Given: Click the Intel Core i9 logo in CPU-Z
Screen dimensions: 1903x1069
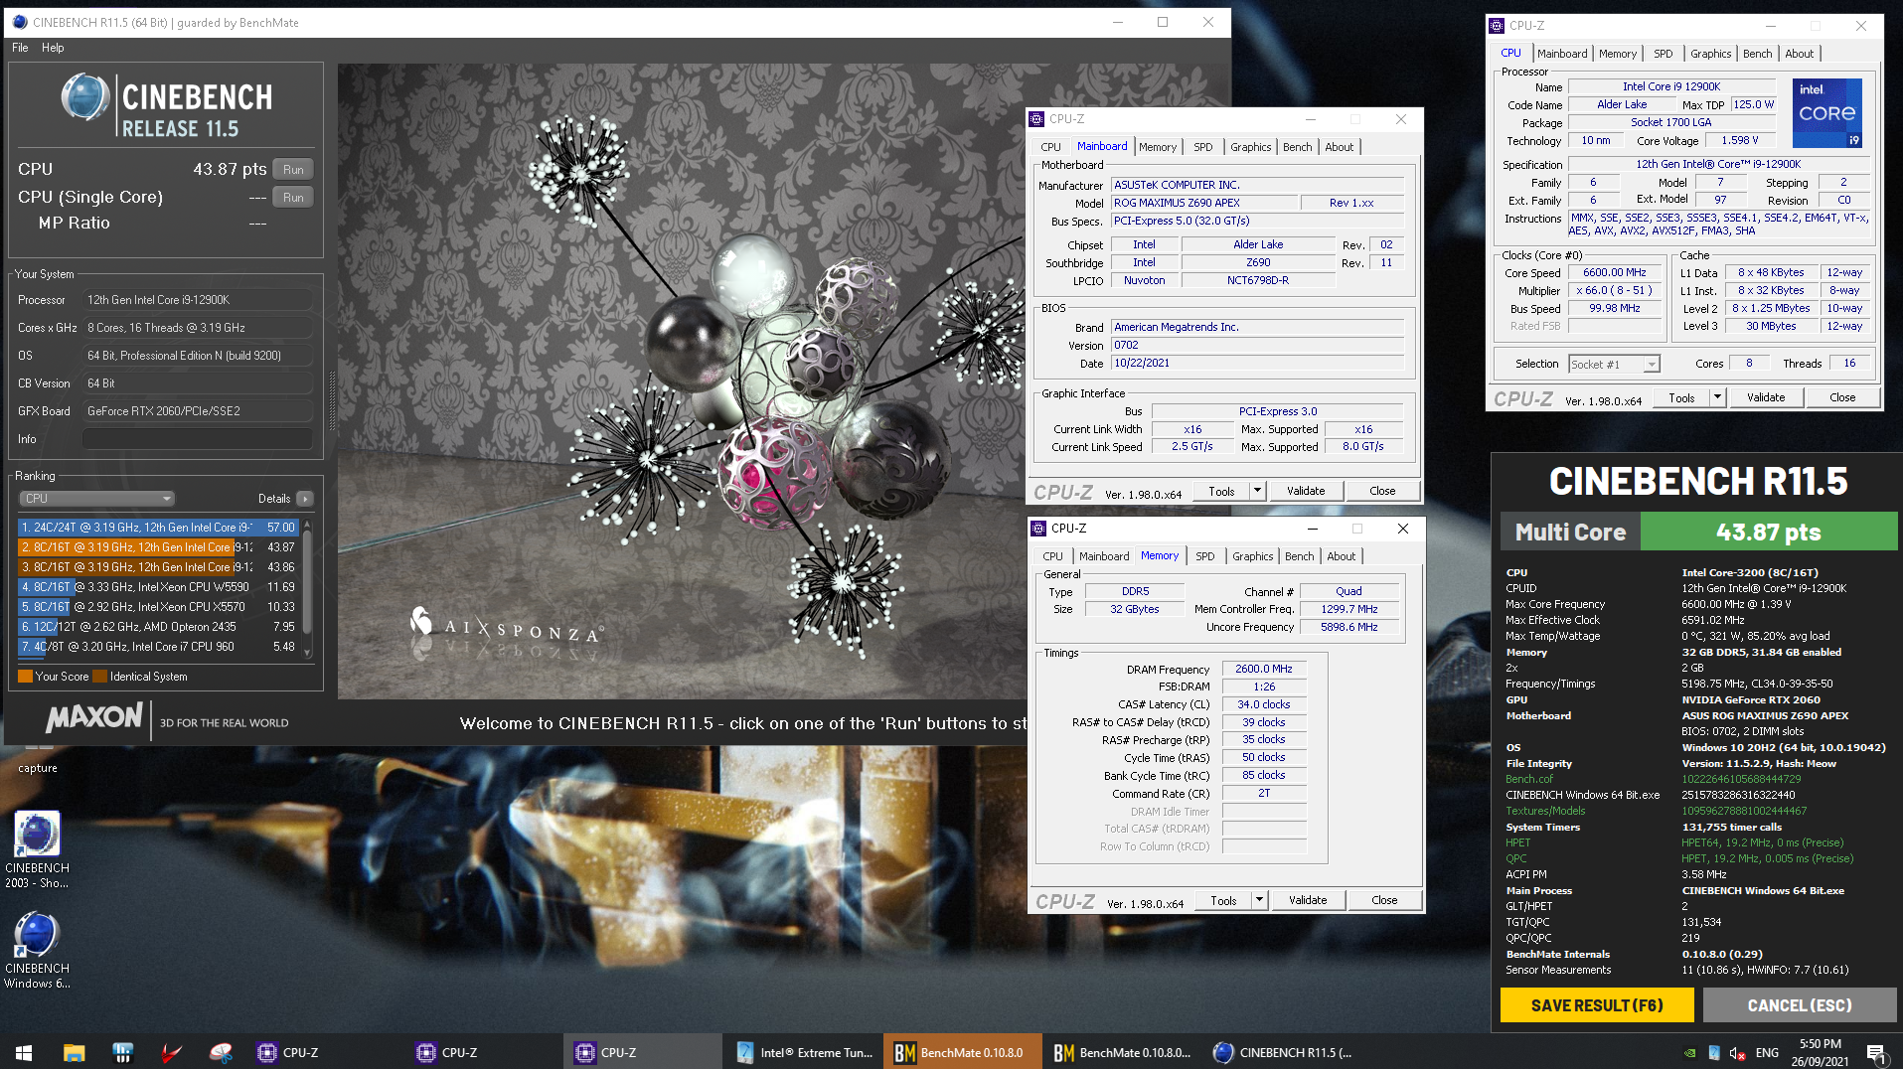Looking at the screenshot, I should coord(1826,113).
